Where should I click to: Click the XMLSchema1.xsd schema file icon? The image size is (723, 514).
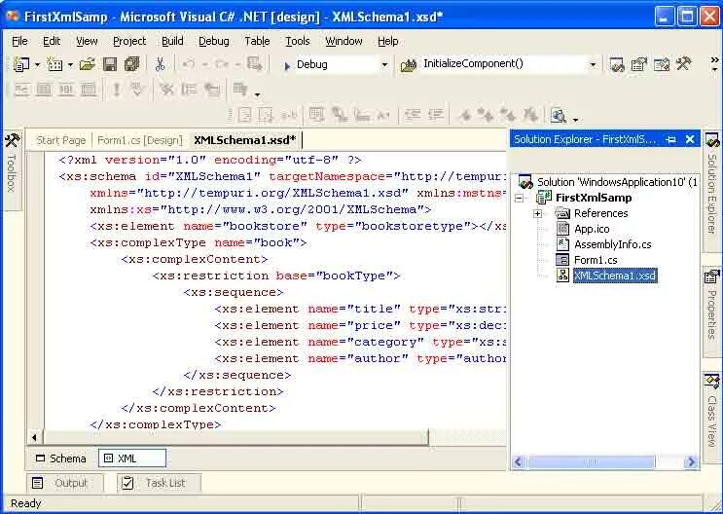[x=562, y=275]
